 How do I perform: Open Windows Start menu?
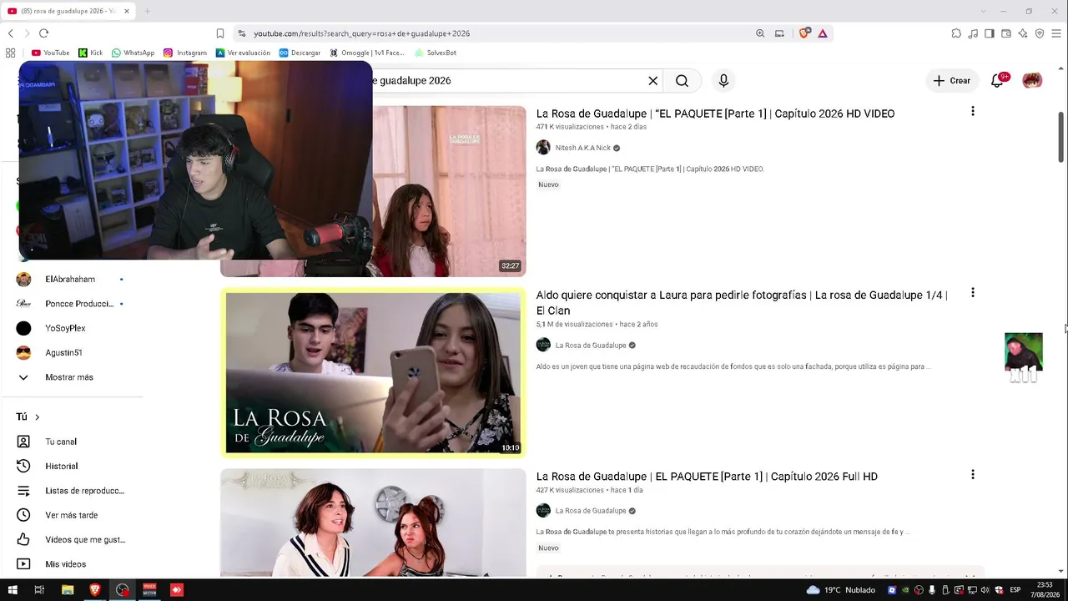click(x=13, y=590)
